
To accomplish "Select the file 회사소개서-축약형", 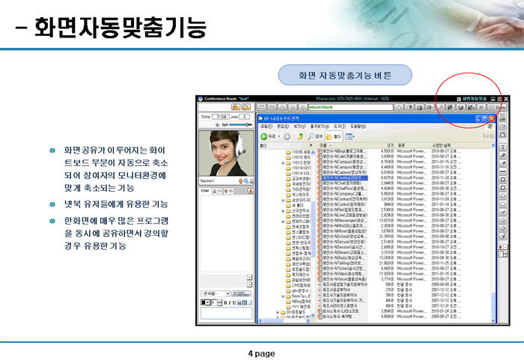I will 335,316.
